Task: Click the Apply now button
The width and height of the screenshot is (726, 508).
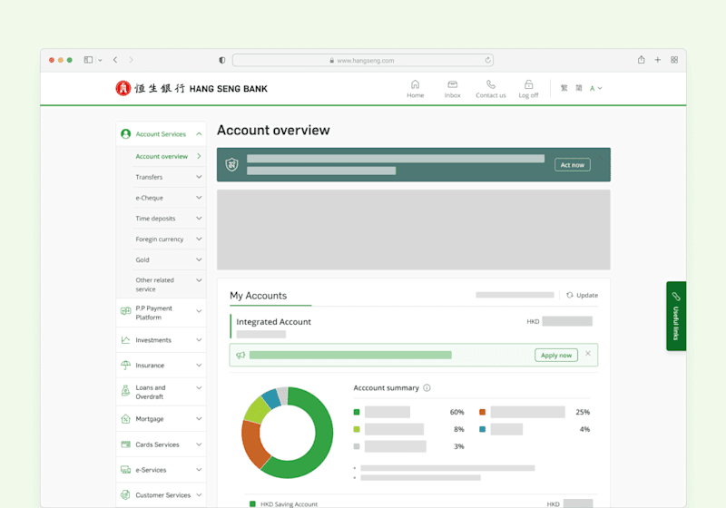Action: click(556, 355)
